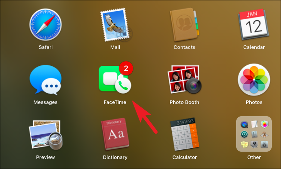Click the red badge showing 2 on FaceTime
The image size is (281, 169).
[x=126, y=68]
